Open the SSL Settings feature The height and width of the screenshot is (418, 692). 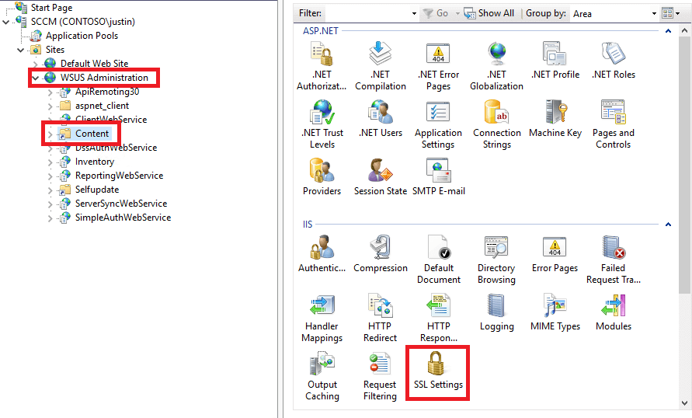(x=438, y=371)
